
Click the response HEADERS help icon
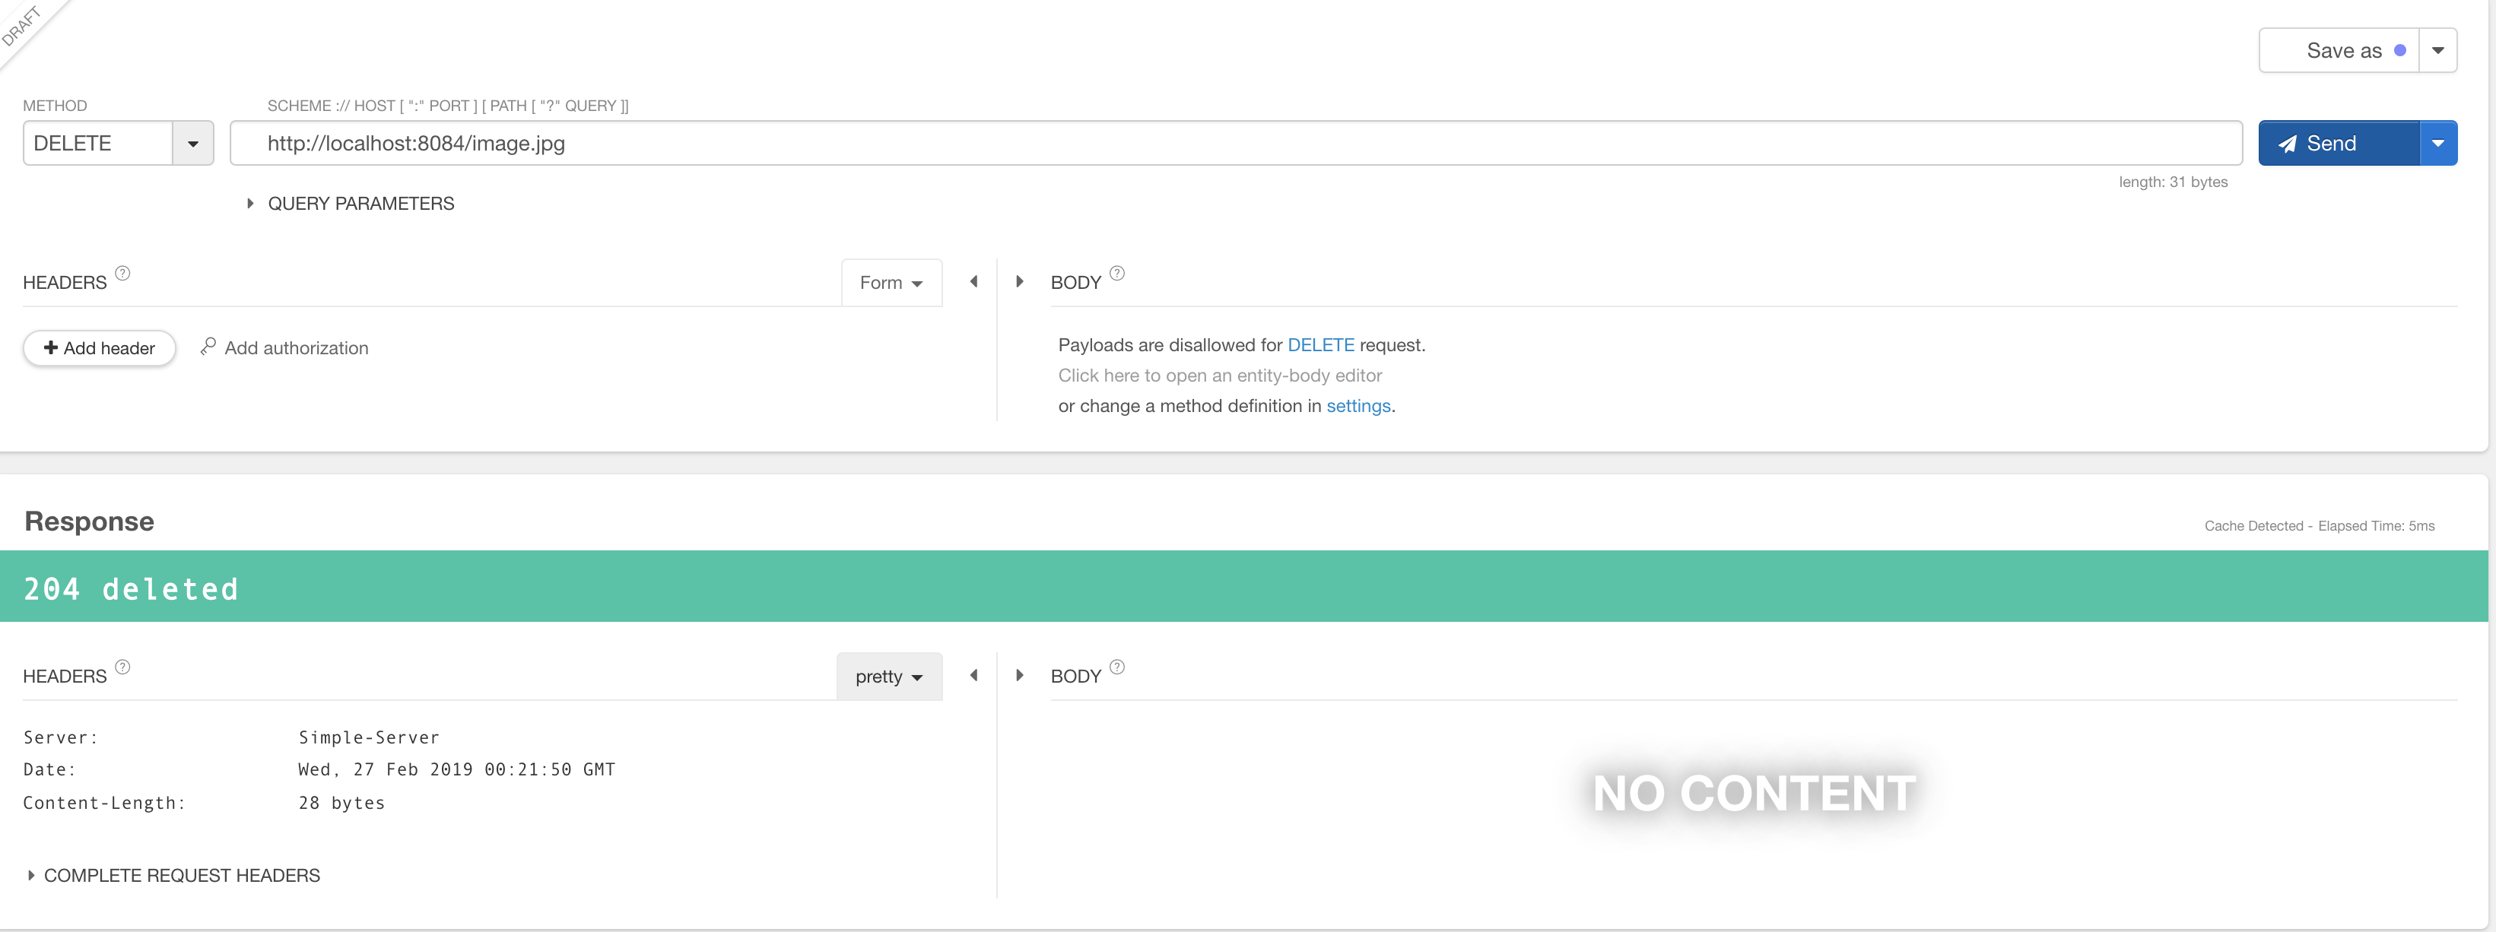pyautogui.click(x=122, y=667)
